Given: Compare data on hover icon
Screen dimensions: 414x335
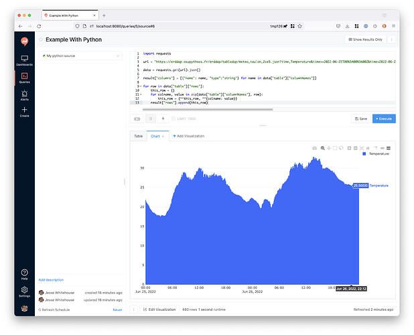Looking at the screenshot, I should [x=389, y=148].
